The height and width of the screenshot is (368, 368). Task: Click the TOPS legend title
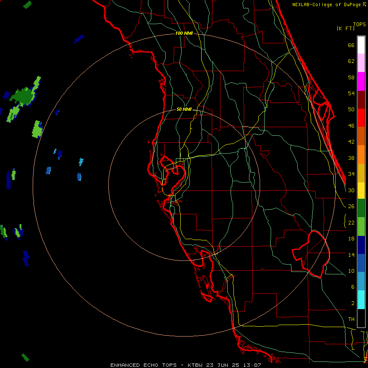[x=359, y=24]
